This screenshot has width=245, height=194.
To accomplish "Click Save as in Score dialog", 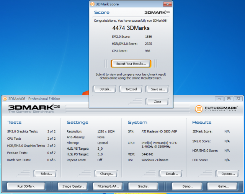I will tap(157, 89).
